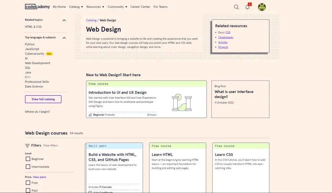
Task: Click the New badge next to Cybersecurity
Action: 49,54
